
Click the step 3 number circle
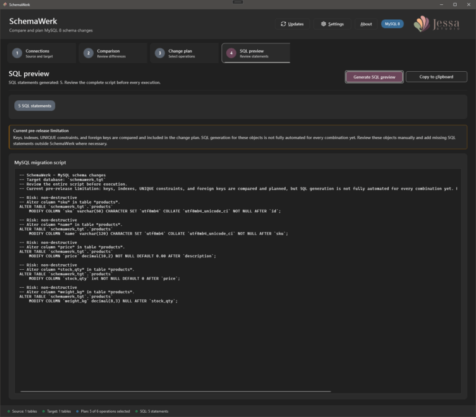tap(160, 53)
